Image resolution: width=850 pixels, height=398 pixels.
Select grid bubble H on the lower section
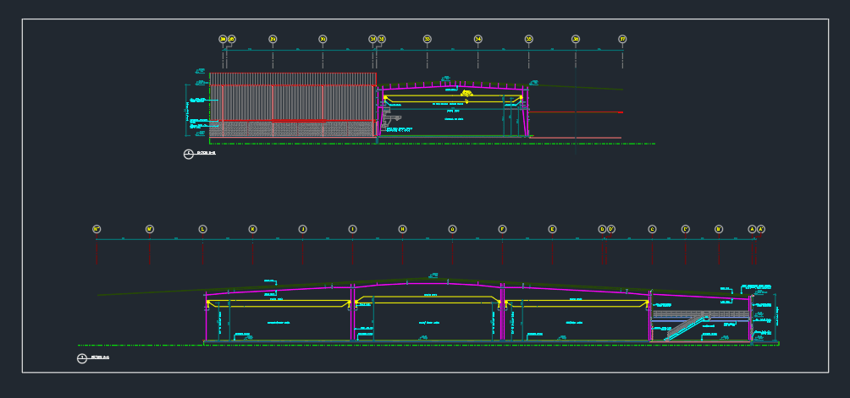coord(402,229)
